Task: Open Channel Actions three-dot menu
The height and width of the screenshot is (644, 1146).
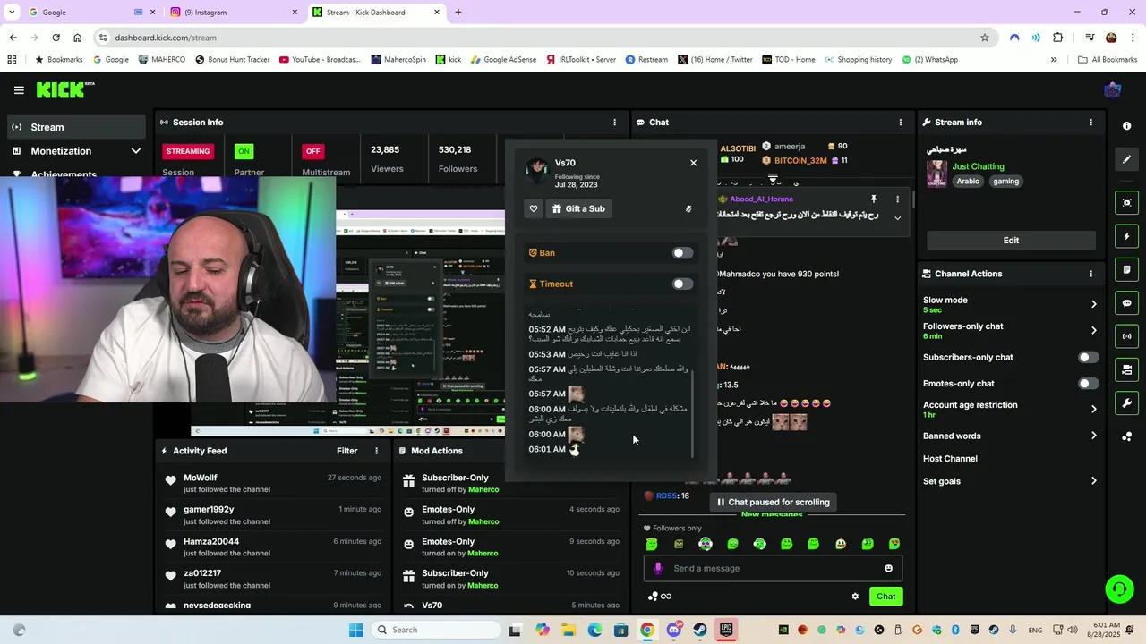Action: click(1090, 274)
